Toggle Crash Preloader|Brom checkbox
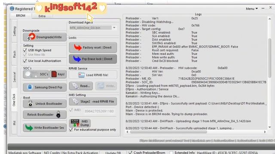Screen dimensions: 275x154 pyautogui.click(x=130, y=152)
